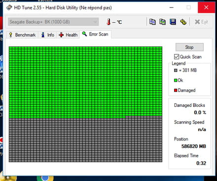Click the HD Tune title bar icon
The height and width of the screenshot is (181, 217).
pyautogui.click(x=9, y=7)
